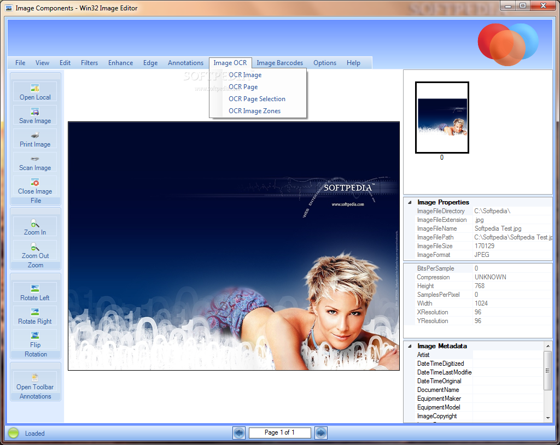Click the Rotate Left icon
Image resolution: width=560 pixels, height=445 pixels.
point(35,289)
